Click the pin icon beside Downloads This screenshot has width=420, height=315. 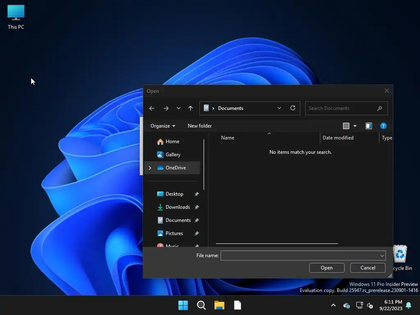pyautogui.click(x=196, y=207)
